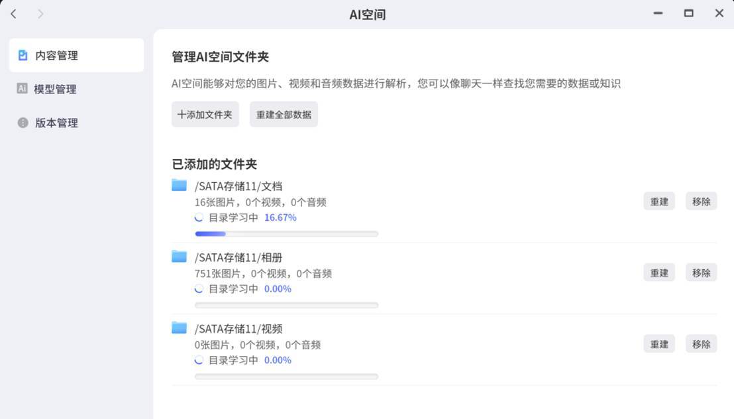This screenshot has height=419, width=734.
Task: Maximize the AI空间 window
Action: 689,13
